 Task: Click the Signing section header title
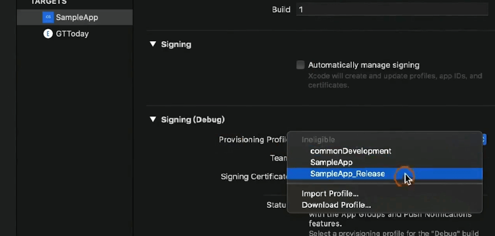tap(176, 45)
